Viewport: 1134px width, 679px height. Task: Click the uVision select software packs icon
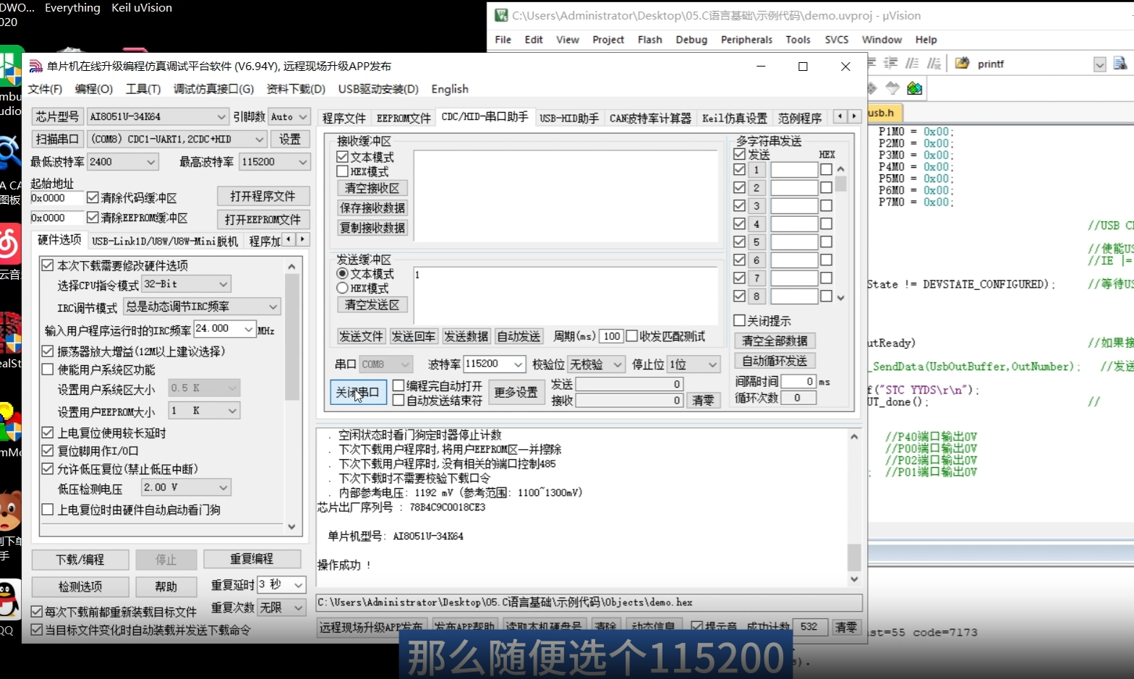pos(893,88)
